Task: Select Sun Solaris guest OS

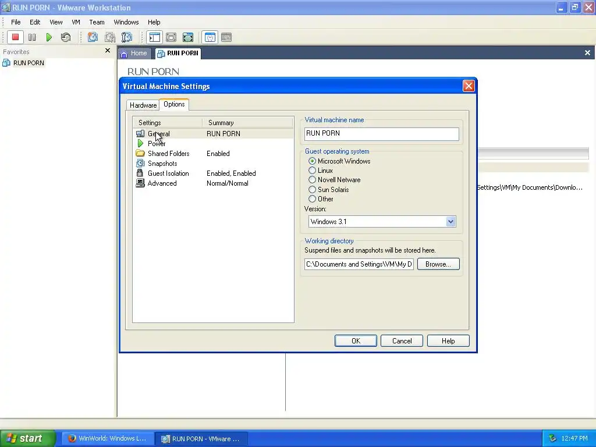Action: (x=312, y=189)
